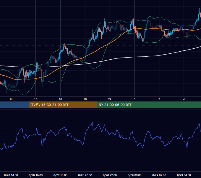
Task: Click the 8/28 18:00 time label
Action: [x=60, y=175]
